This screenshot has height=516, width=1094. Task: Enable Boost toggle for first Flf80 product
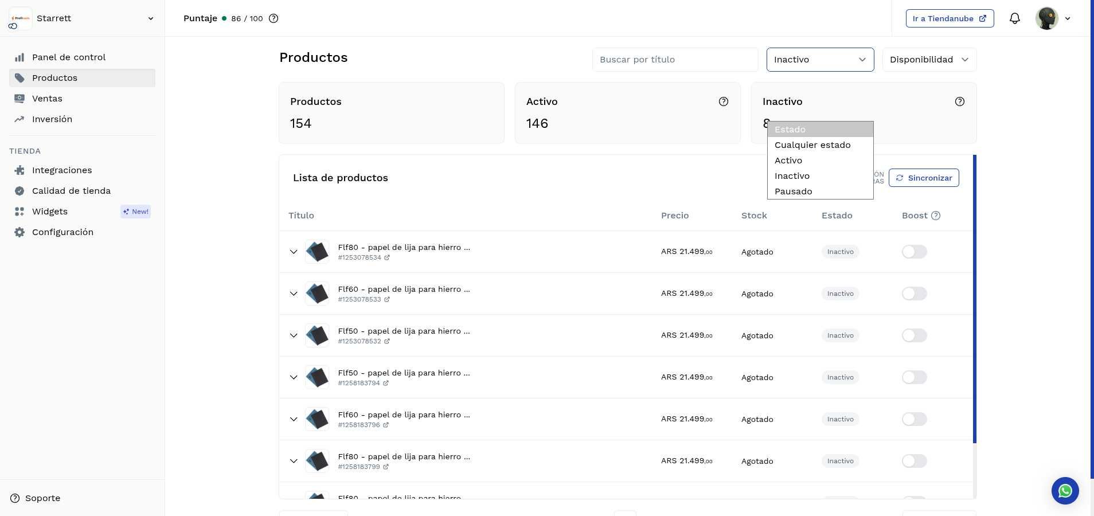tap(914, 252)
